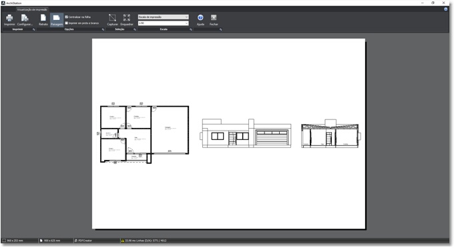Click the PDFCreator printer icon in status bar
This screenshot has width=454, height=248.
[76, 241]
